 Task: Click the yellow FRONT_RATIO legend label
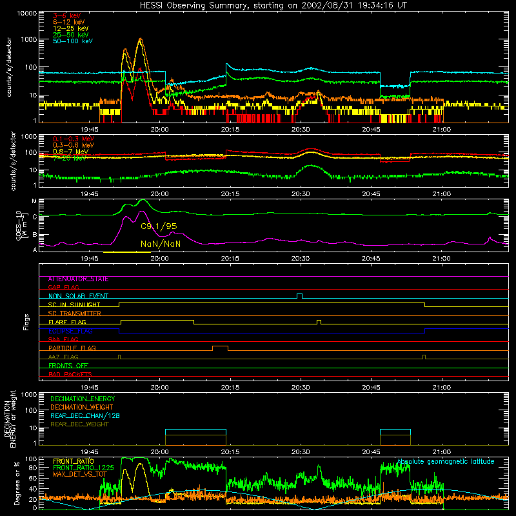(x=74, y=461)
